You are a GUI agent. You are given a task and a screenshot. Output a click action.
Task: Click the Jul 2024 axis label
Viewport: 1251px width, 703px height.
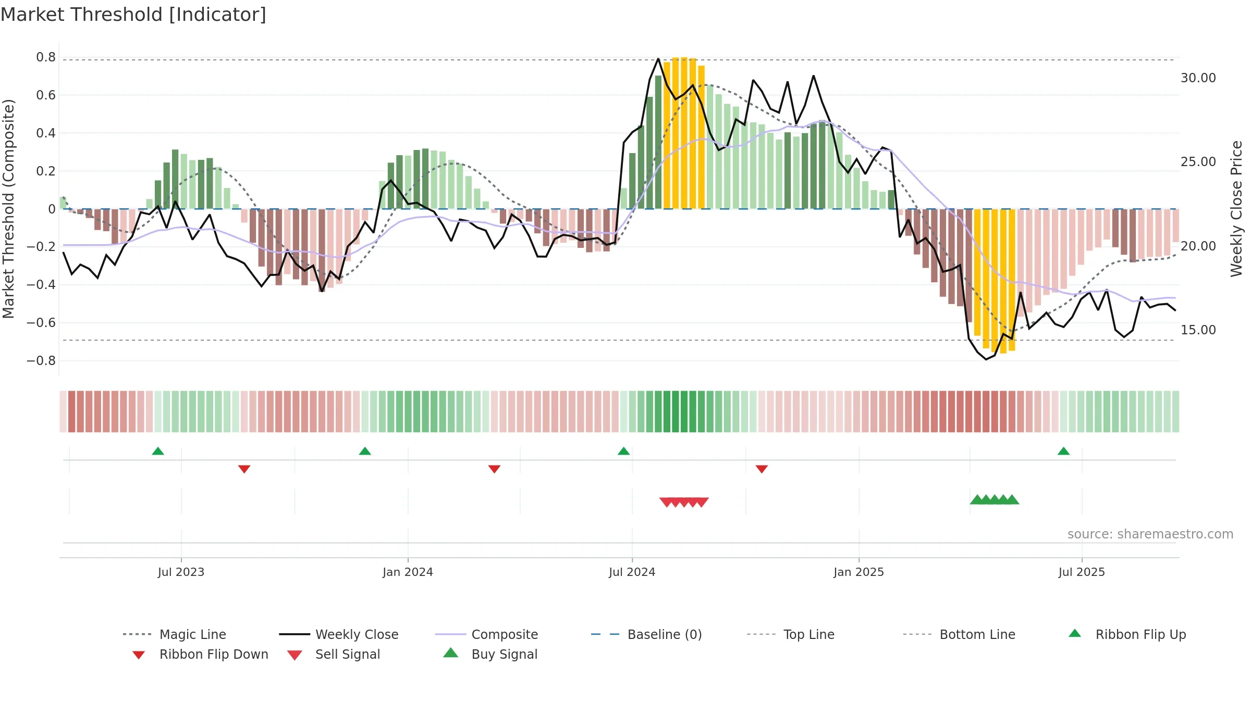pyautogui.click(x=632, y=572)
